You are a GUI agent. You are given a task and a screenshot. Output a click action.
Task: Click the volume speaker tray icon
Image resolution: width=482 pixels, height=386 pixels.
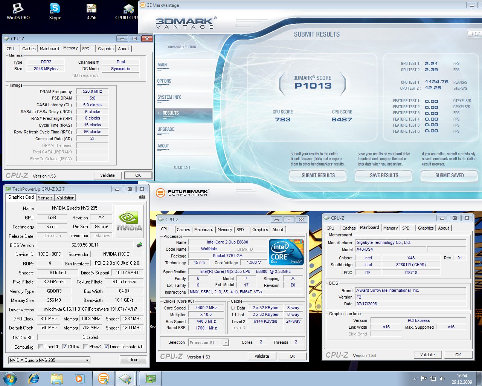pyautogui.click(x=442, y=379)
